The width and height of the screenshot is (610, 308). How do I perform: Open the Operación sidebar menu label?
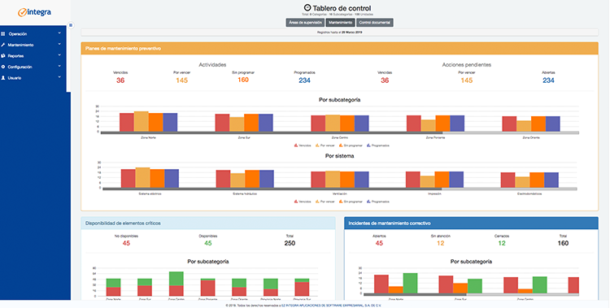pos(18,34)
